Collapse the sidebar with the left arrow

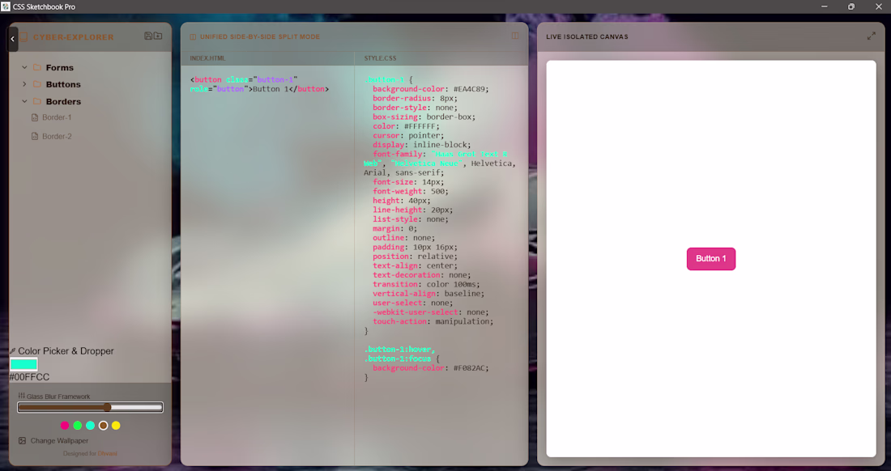(x=12, y=39)
